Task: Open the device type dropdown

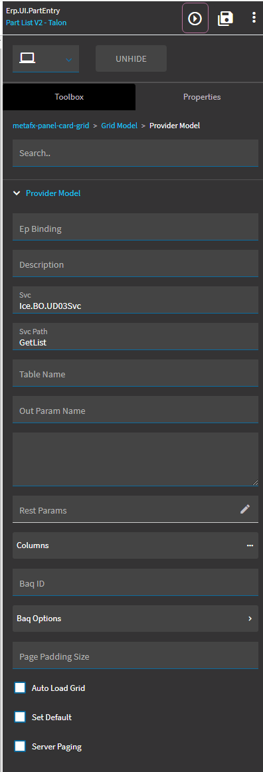Action: (x=68, y=59)
